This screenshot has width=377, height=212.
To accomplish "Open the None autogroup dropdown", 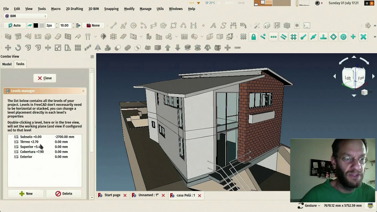I will tap(93, 26).
